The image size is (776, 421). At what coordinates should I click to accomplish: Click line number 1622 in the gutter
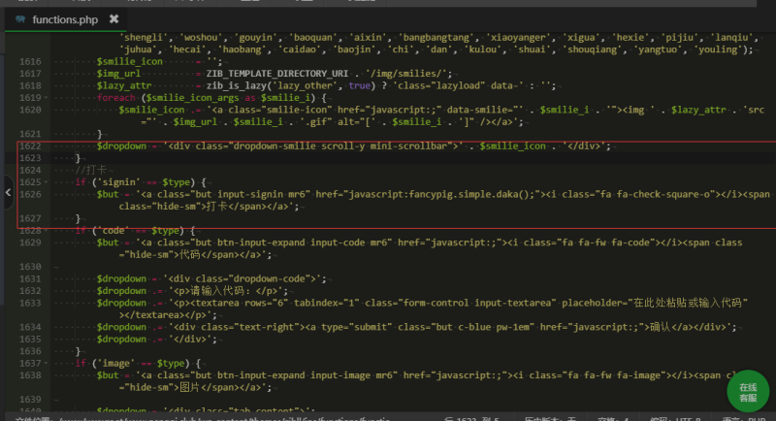click(29, 146)
